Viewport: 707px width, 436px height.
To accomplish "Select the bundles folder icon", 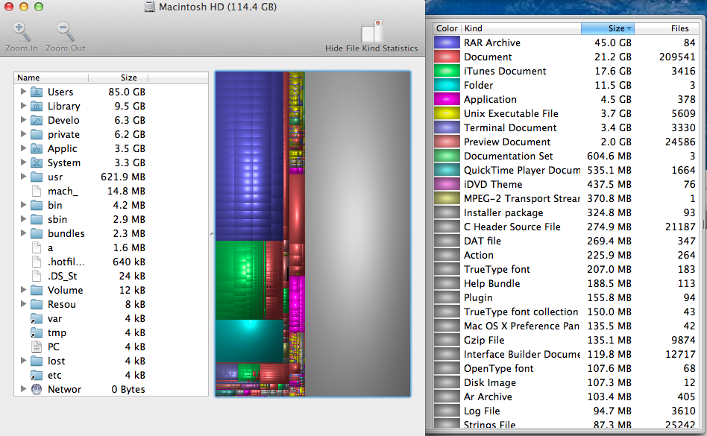I will (x=37, y=233).
